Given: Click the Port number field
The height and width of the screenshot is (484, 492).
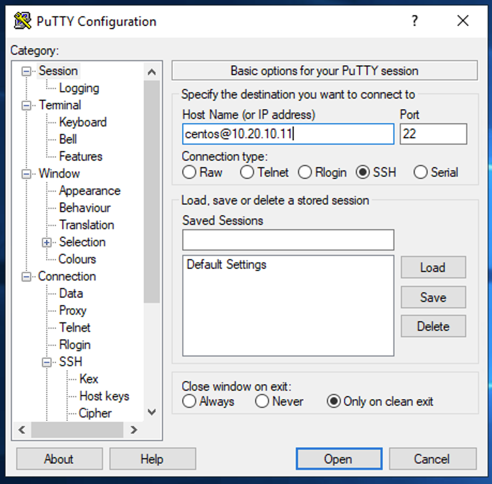Looking at the screenshot, I should pyautogui.click(x=433, y=134).
